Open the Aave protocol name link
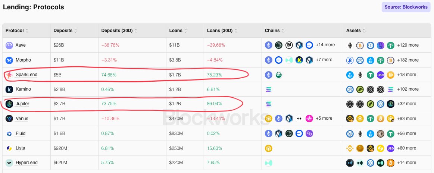Image resolution: width=434 pixels, height=173 pixels. pos(21,45)
